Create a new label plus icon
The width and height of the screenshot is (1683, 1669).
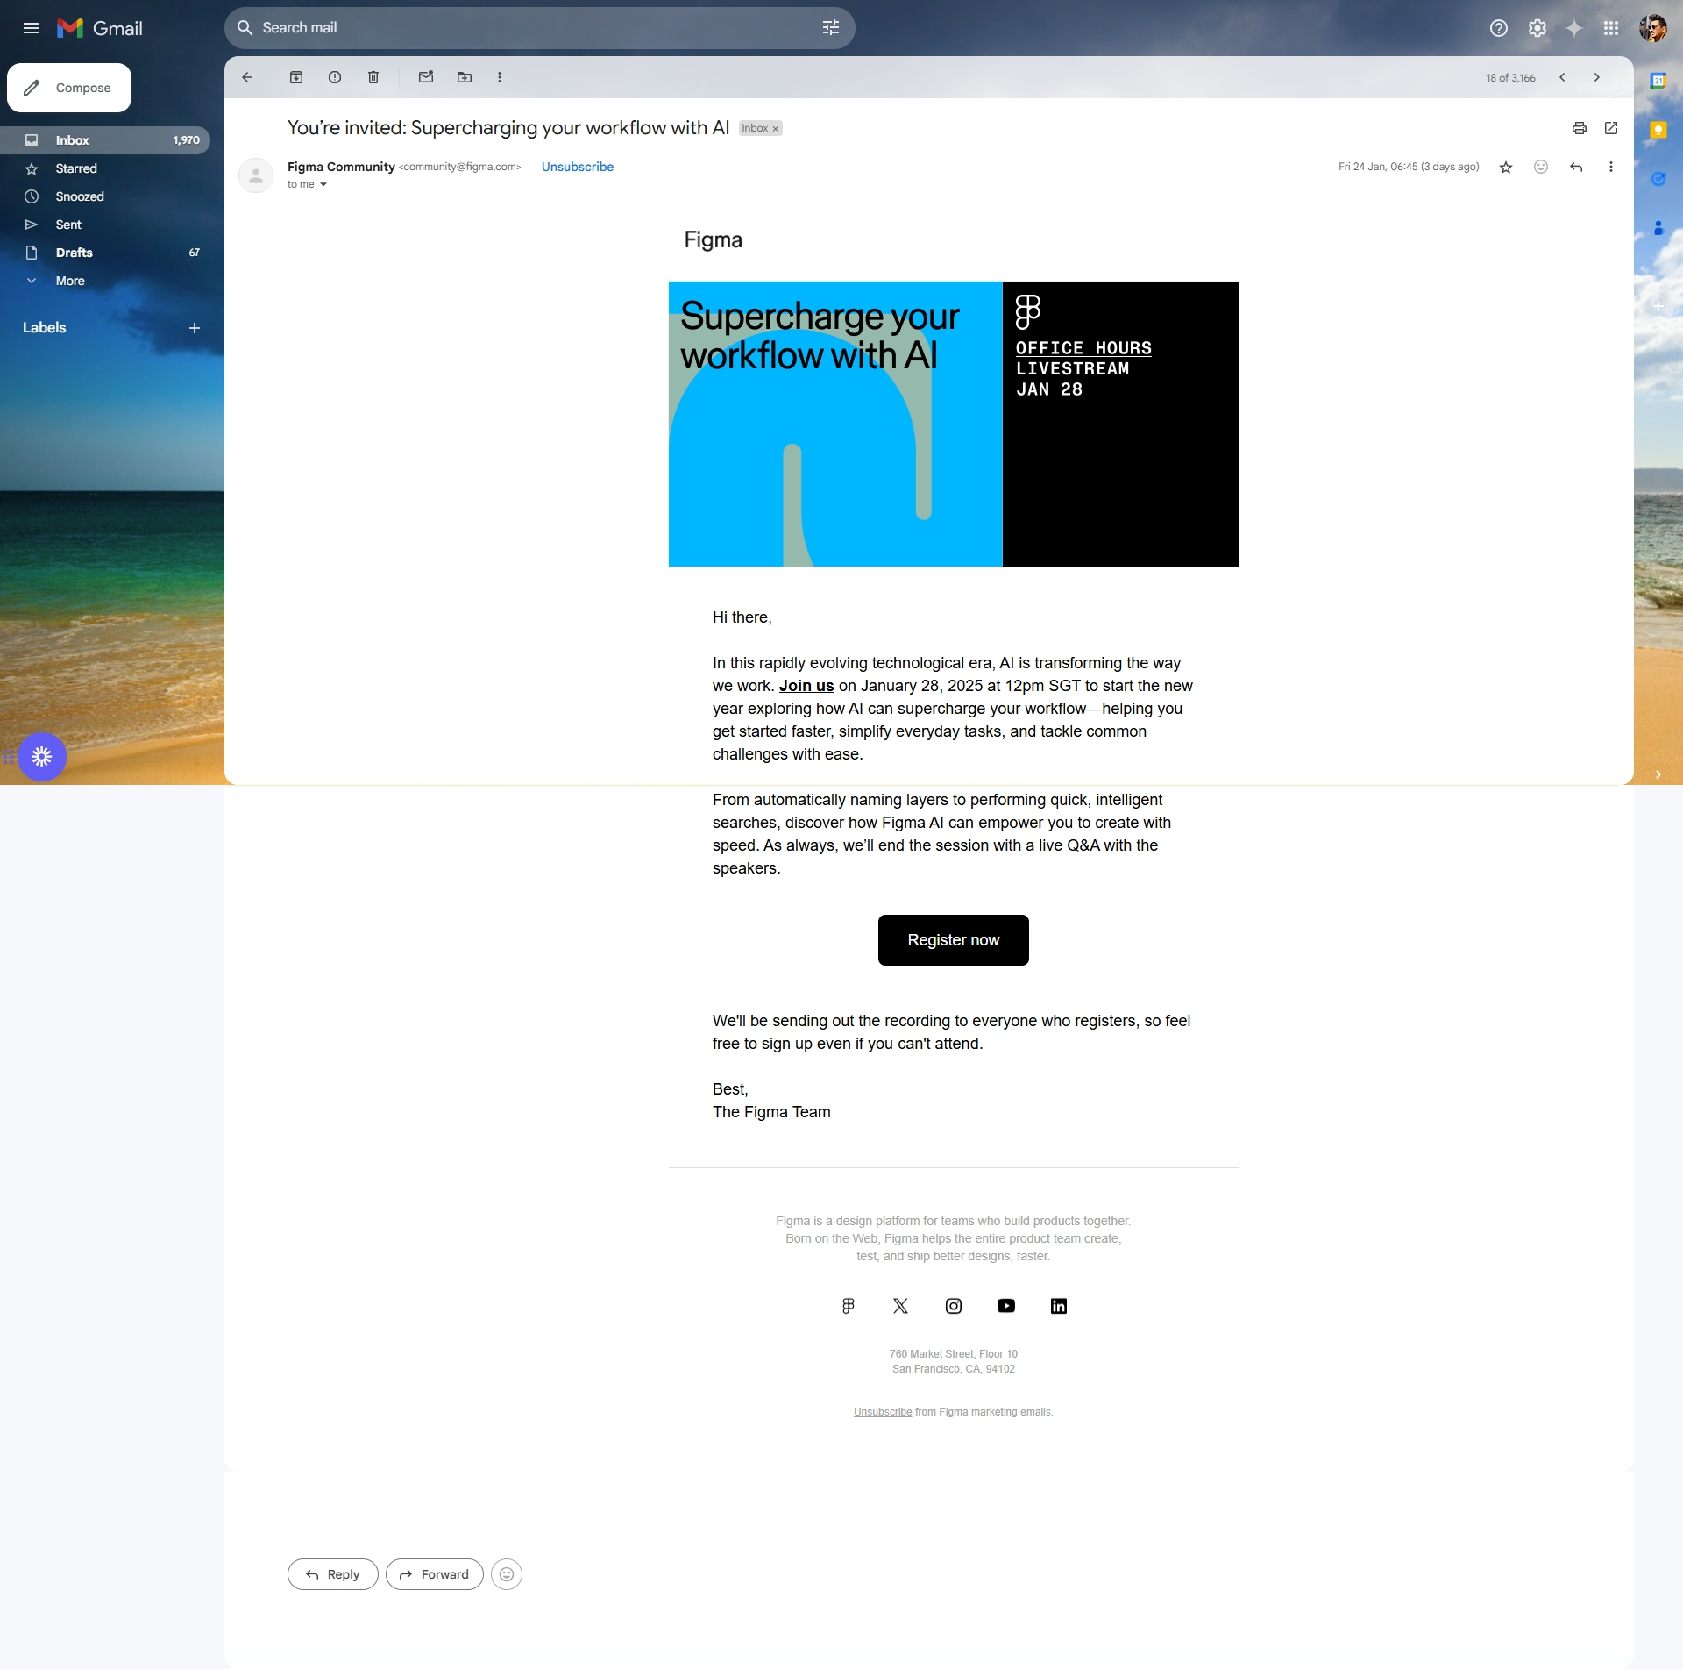point(195,328)
